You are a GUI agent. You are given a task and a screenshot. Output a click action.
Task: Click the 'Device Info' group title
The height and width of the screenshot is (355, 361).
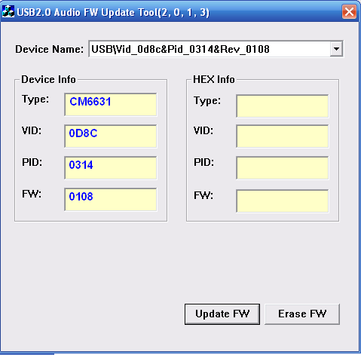point(48,79)
